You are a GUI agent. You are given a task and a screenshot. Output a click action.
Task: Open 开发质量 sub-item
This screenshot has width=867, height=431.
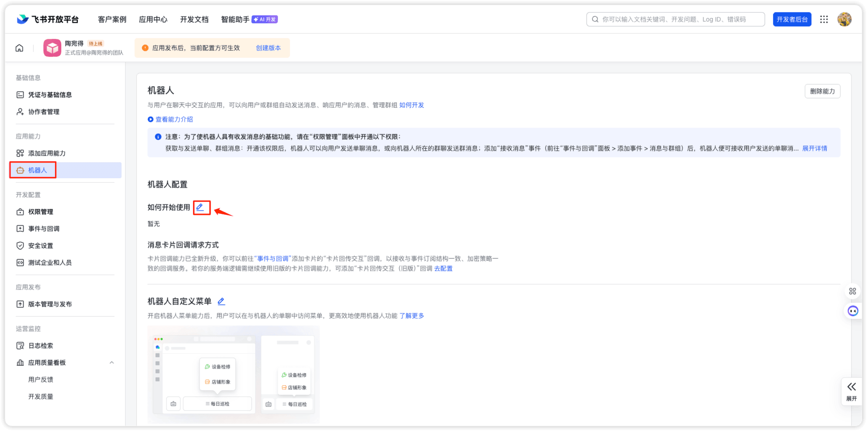[x=41, y=397]
